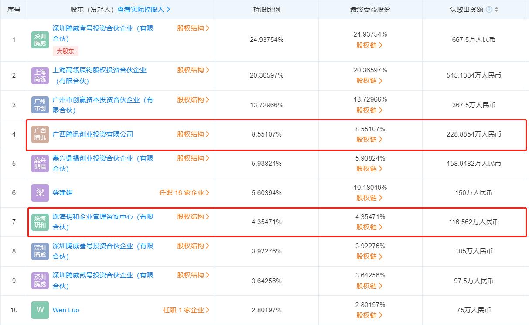Open Wen Luo person profile
The image size is (529, 325).
pyautogui.click(x=66, y=310)
